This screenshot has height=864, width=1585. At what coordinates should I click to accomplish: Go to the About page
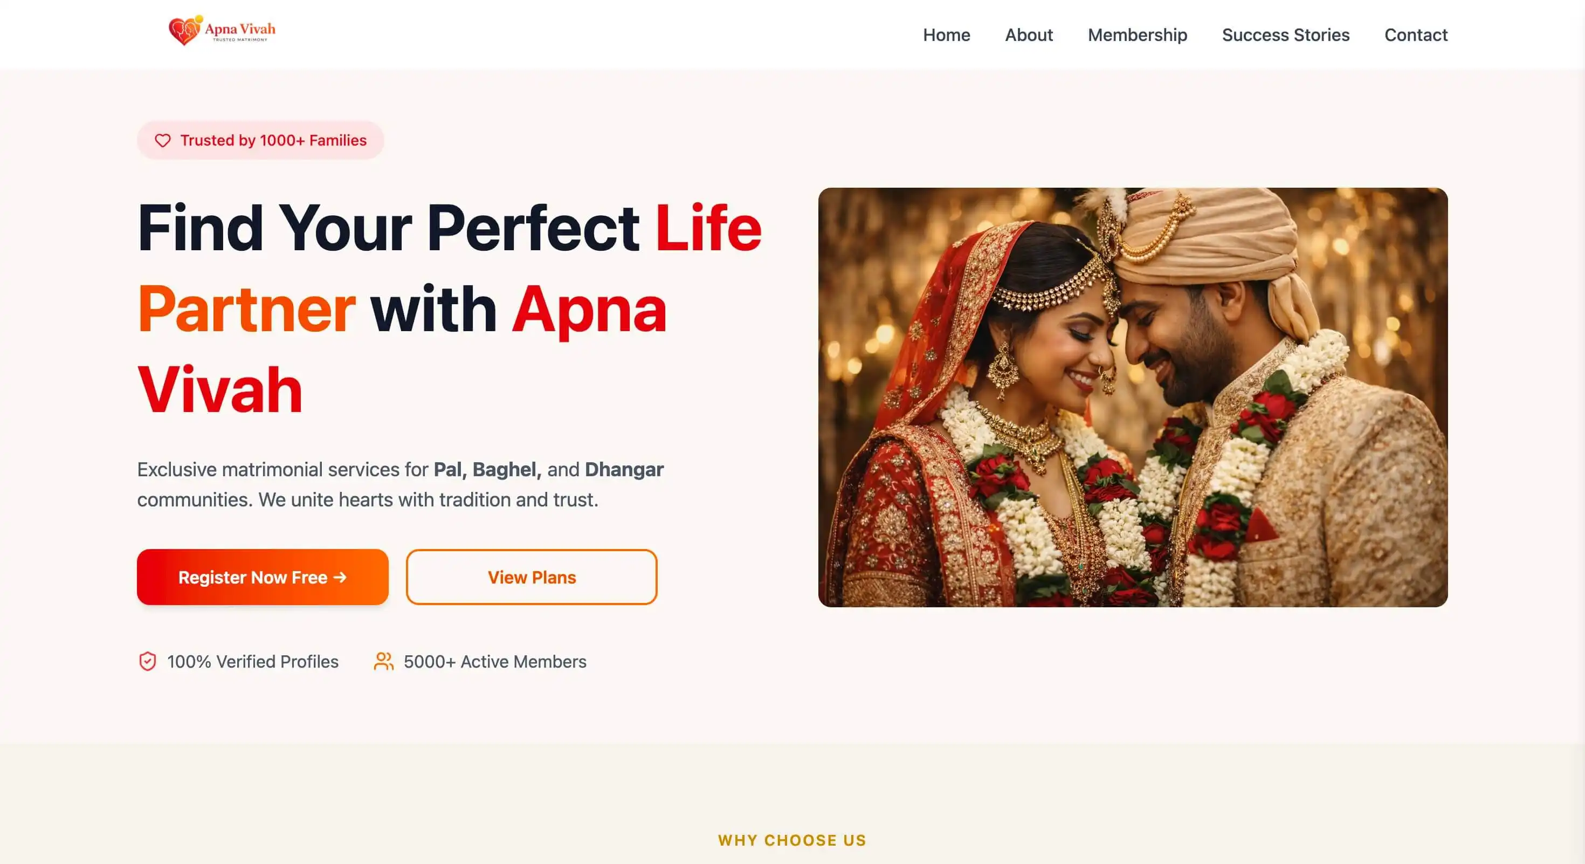[1029, 35]
